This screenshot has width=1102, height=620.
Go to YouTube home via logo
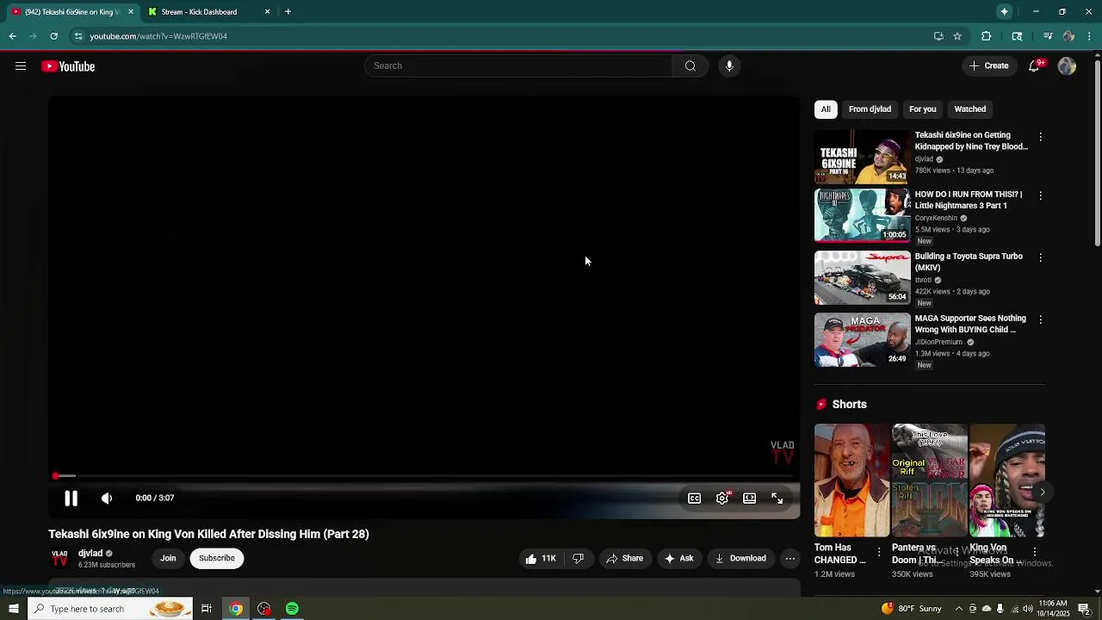pos(68,66)
